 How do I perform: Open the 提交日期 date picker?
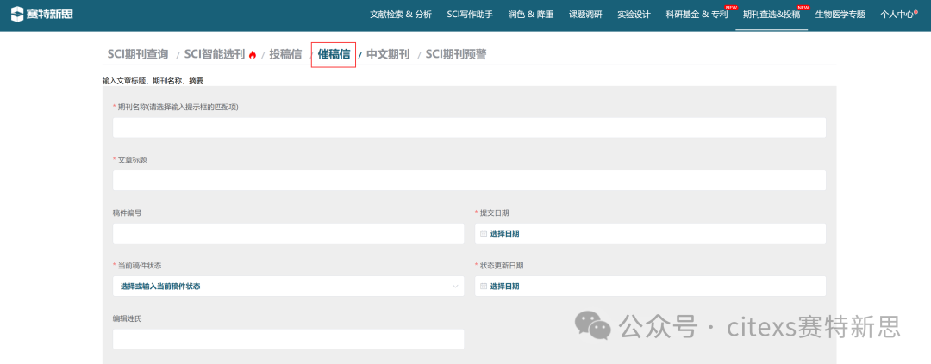click(650, 233)
